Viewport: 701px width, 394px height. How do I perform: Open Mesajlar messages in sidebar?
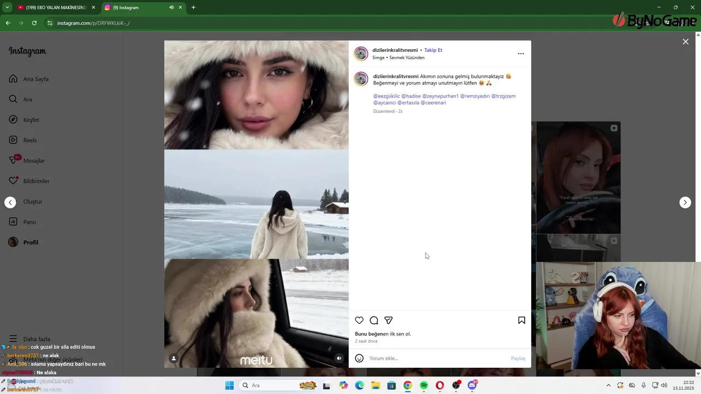coord(27,160)
